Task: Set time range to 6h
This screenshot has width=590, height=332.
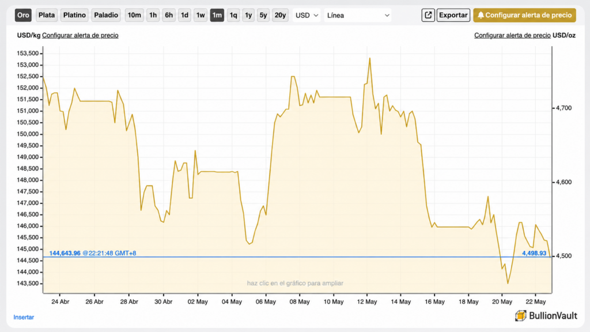Action: point(169,16)
